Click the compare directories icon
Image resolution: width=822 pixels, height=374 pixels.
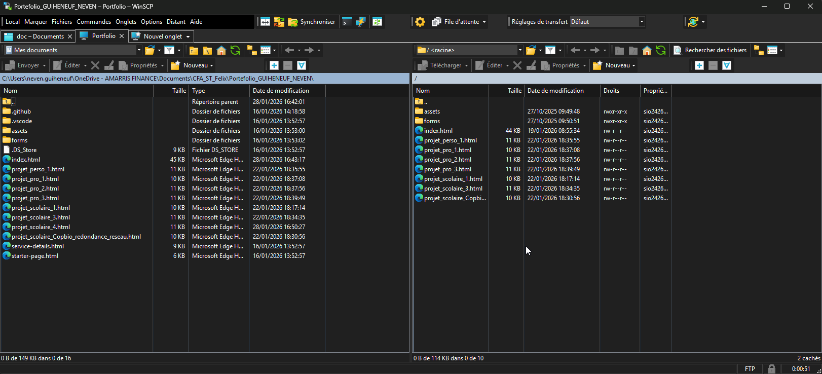click(x=265, y=22)
